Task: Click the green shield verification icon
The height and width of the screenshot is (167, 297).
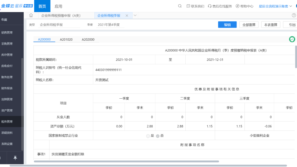Action: [292, 39]
